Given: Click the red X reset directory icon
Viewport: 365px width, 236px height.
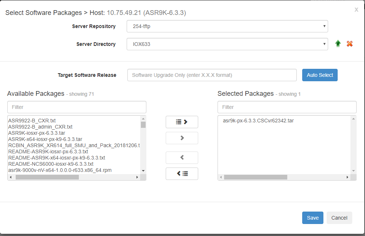Looking at the screenshot, I should tap(350, 44).
